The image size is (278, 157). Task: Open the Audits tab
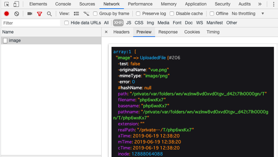click(245, 4)
